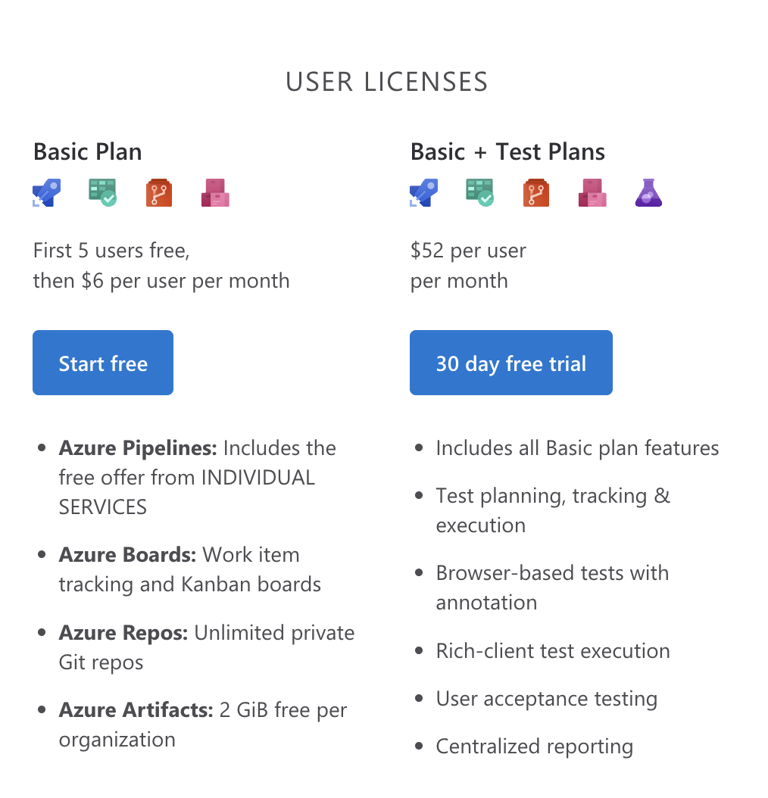Click the Basic + Test Plans title

(x=507, y=151)
